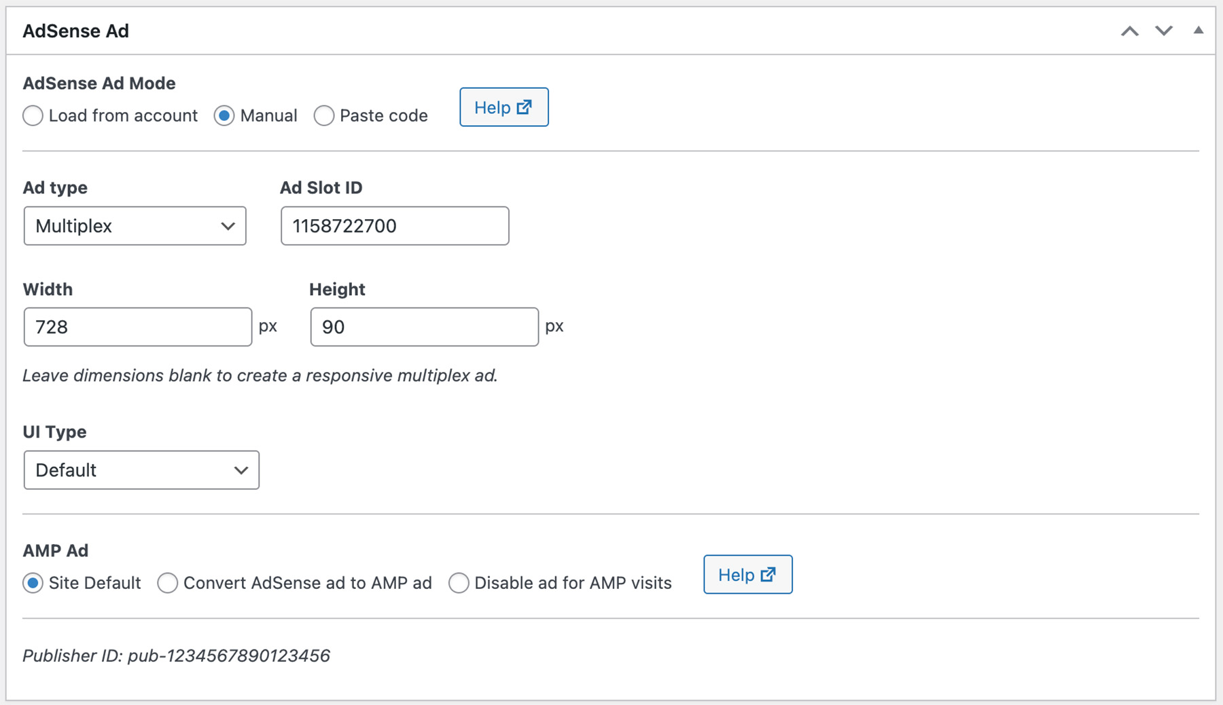The width and height of the screenshot is (1223, 705).
Task: Click the AdSense Ad panel title
Action: [76, 31]
